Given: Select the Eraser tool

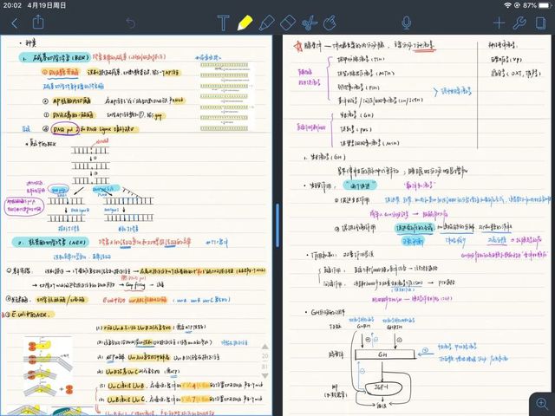Looking at the screenshot, I should tap(290, 23).
